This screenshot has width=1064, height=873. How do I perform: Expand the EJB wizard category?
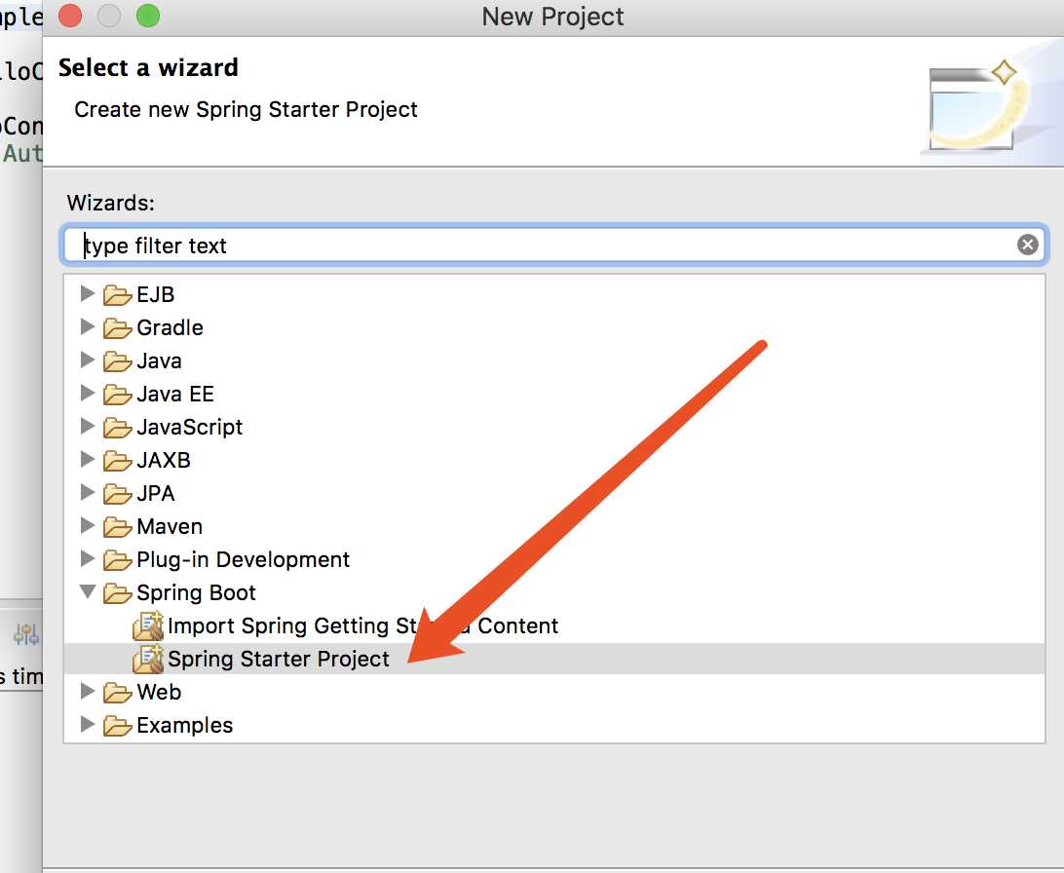(x=88, y=293)
